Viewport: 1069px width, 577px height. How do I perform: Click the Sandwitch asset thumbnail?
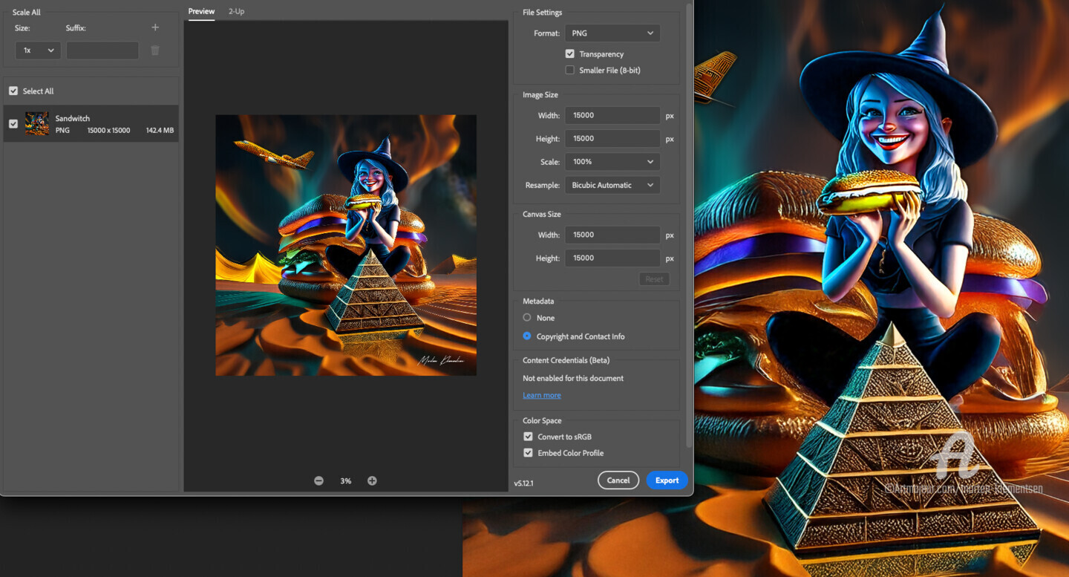coord(37,124)
